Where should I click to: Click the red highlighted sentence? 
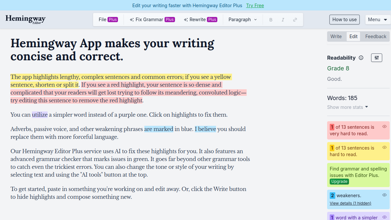pos(128,93)
